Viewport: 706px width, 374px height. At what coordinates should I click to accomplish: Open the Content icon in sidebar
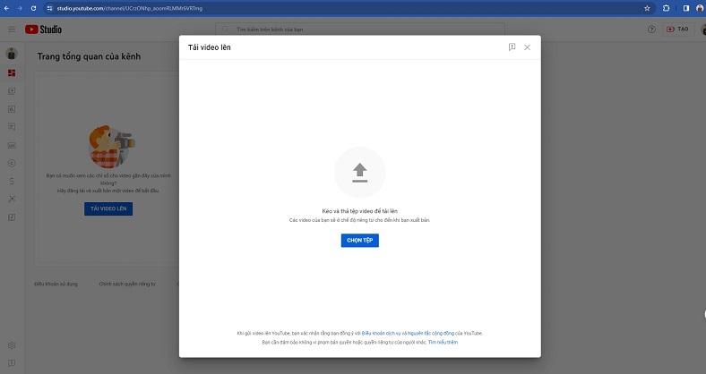pos(12,90)
